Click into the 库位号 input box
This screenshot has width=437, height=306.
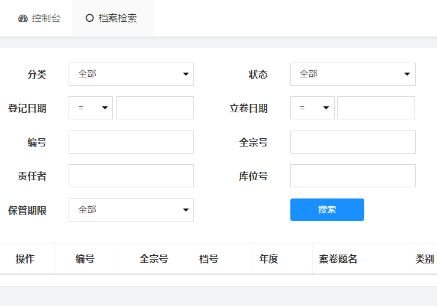(x=353, y=175)
